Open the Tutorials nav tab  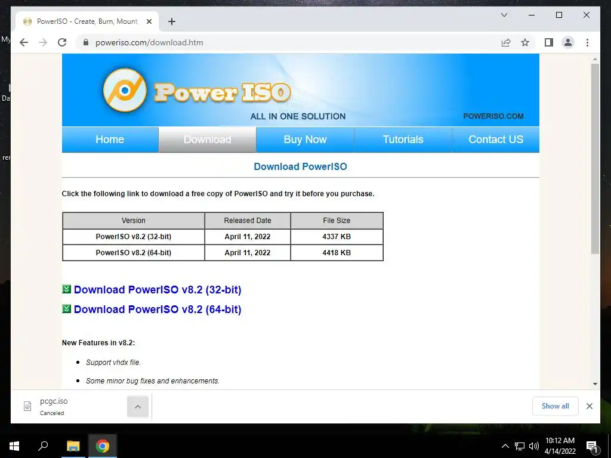(403, 140)
